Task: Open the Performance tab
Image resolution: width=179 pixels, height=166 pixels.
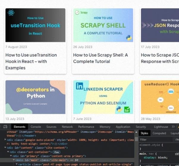Action: 86,127
